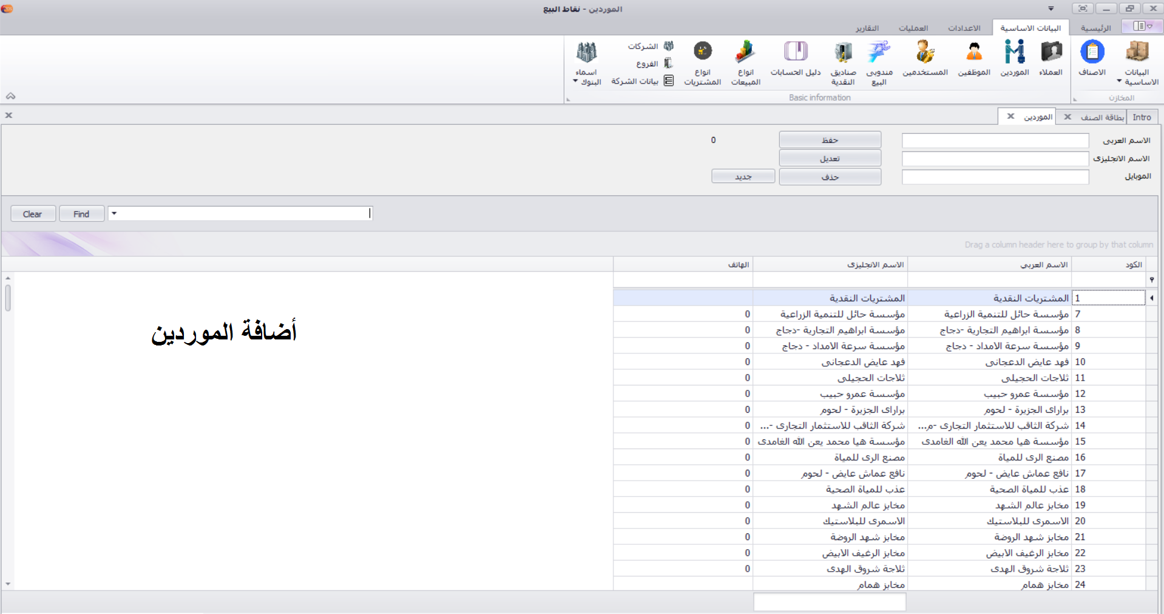Click the الموبايل input field

pyautogui.click(x=994, y=176)
